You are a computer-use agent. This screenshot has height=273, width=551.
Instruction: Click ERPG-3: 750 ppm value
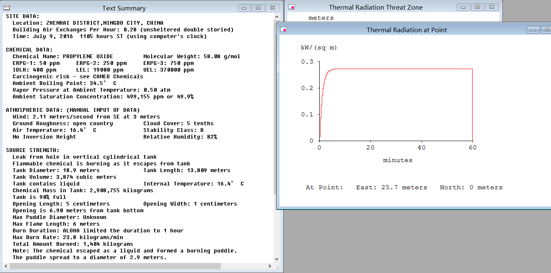tap(168, 63)
